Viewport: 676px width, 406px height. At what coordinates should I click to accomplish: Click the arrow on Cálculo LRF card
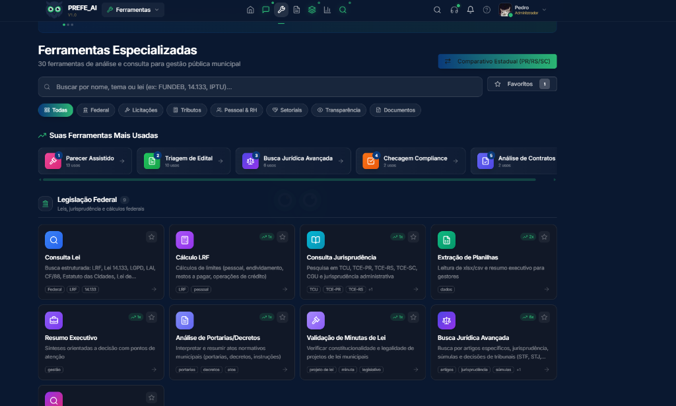click(285, 289)
